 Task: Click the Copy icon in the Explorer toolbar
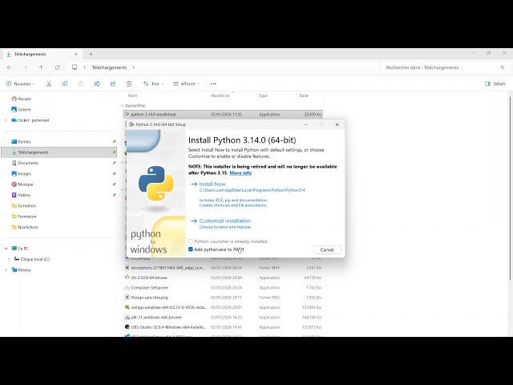[x=65, y=83]
